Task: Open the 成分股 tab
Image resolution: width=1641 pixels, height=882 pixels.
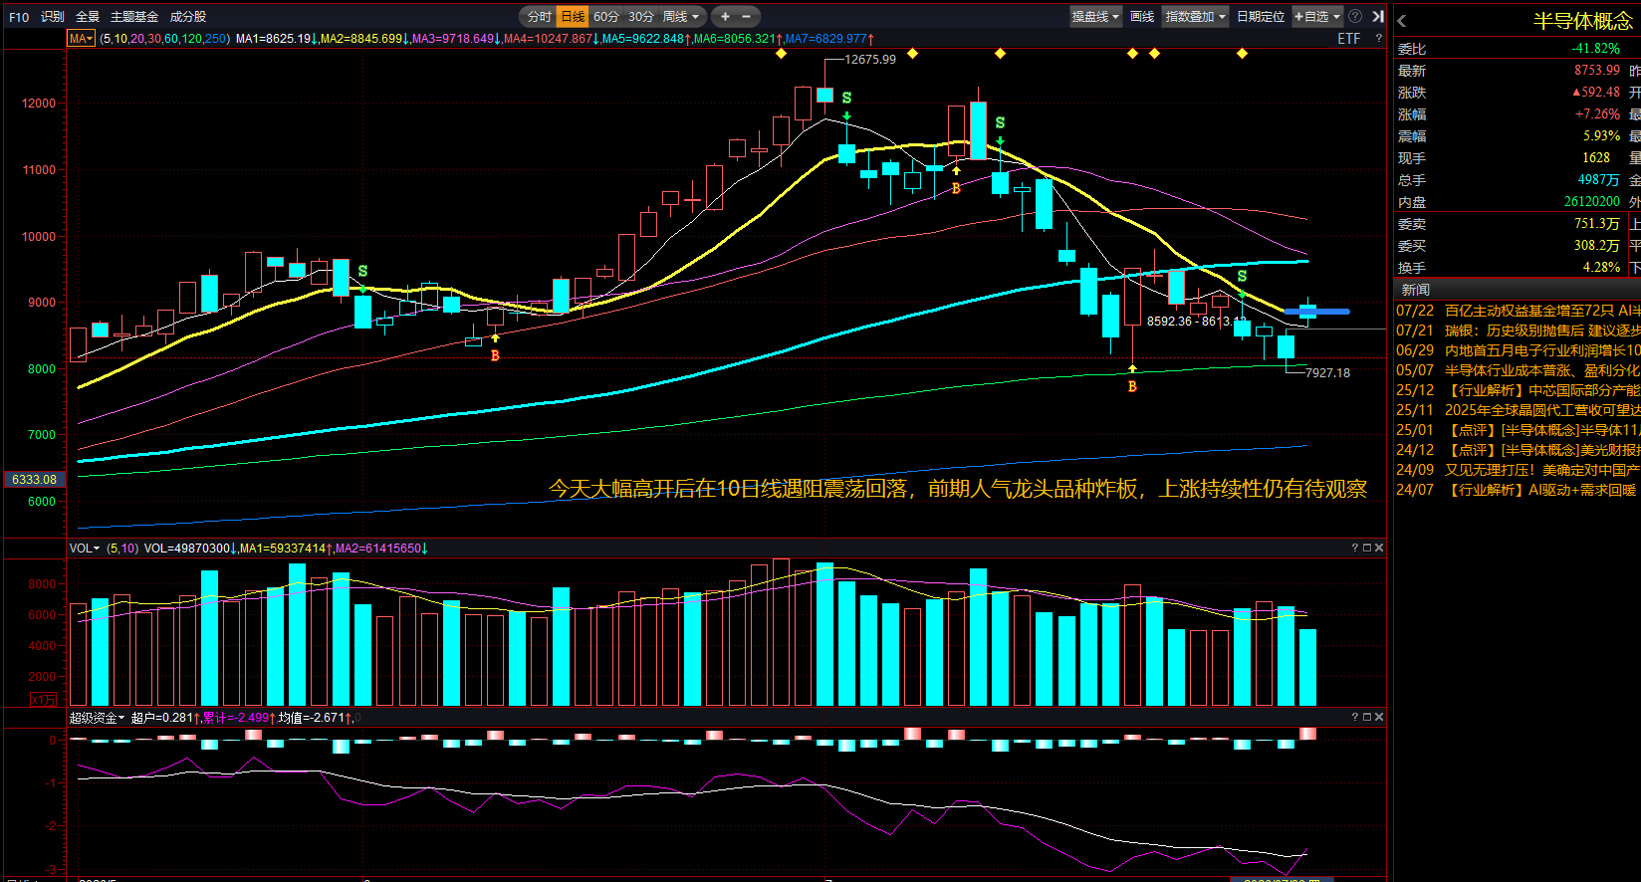Action: pos(188,16)
